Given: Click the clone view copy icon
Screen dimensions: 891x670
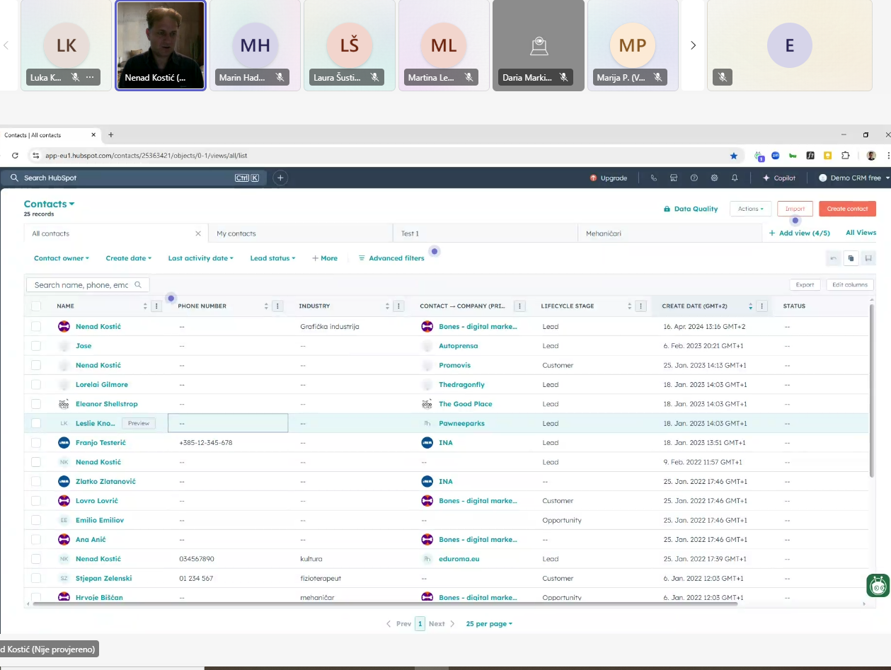Looking at the screenshot, I should (851, 258).
